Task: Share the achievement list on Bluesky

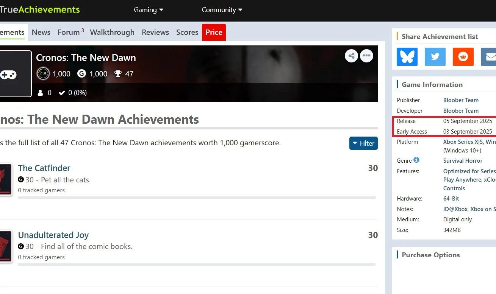Action: coord(407,57)
